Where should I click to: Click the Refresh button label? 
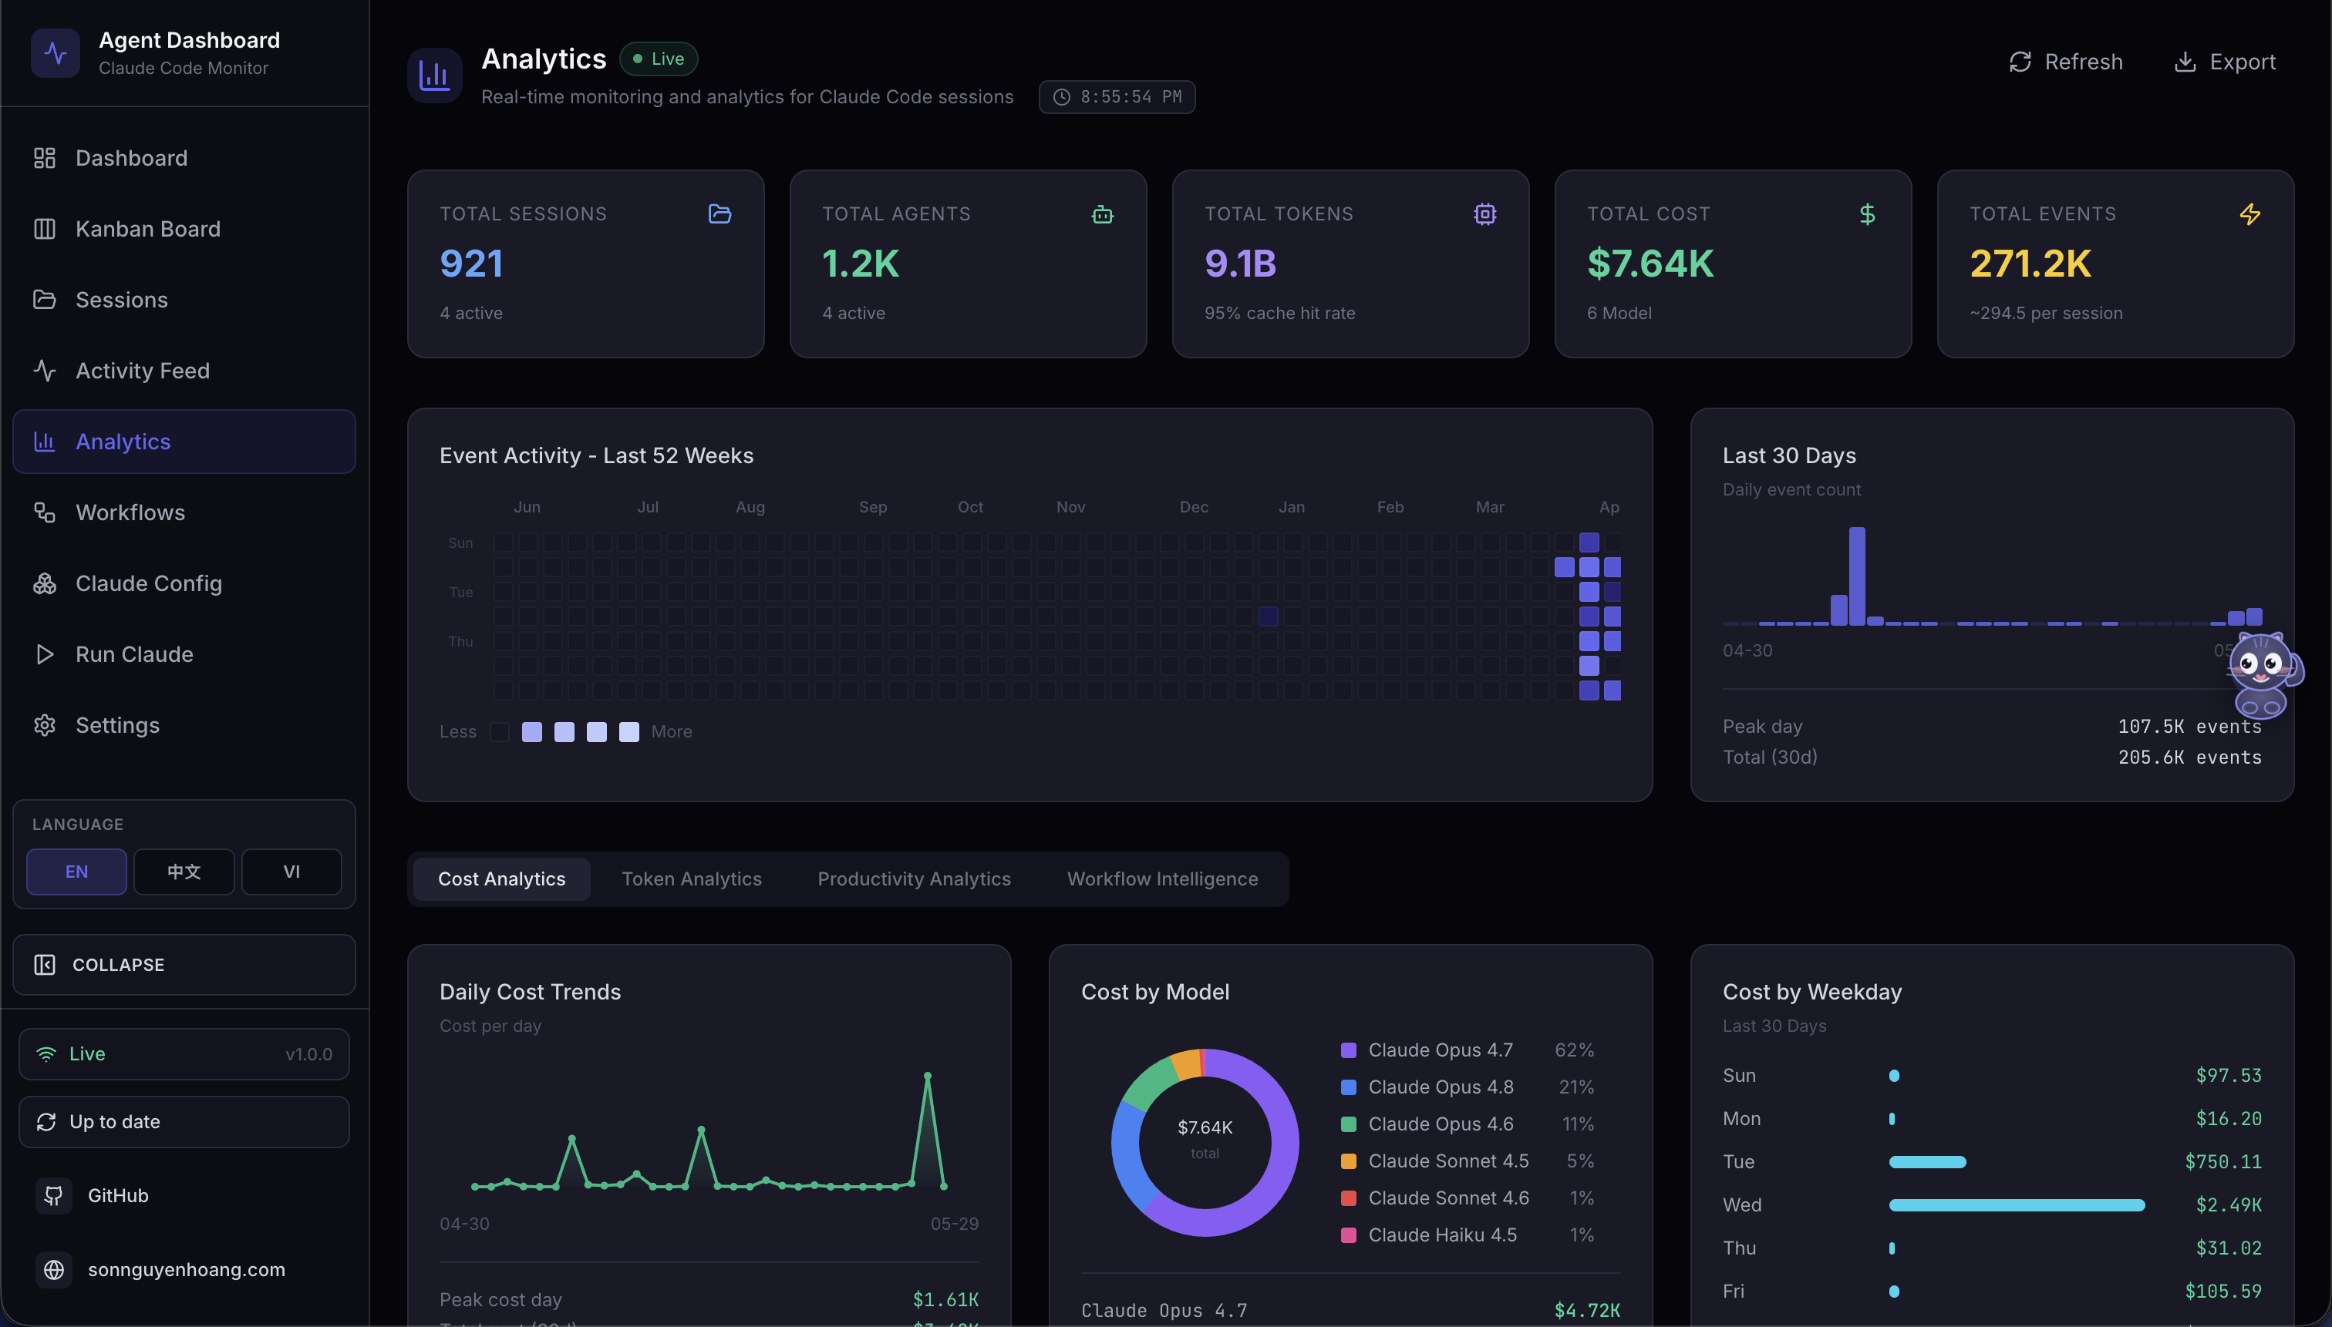[2083, 62]
